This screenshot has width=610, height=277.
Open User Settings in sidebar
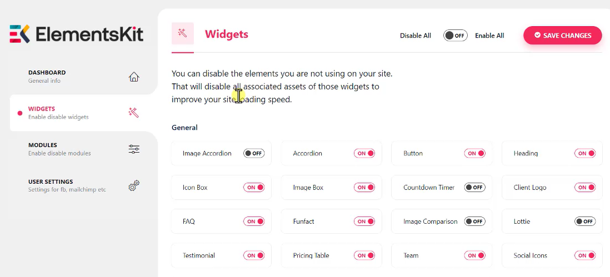tap(51, 185)
